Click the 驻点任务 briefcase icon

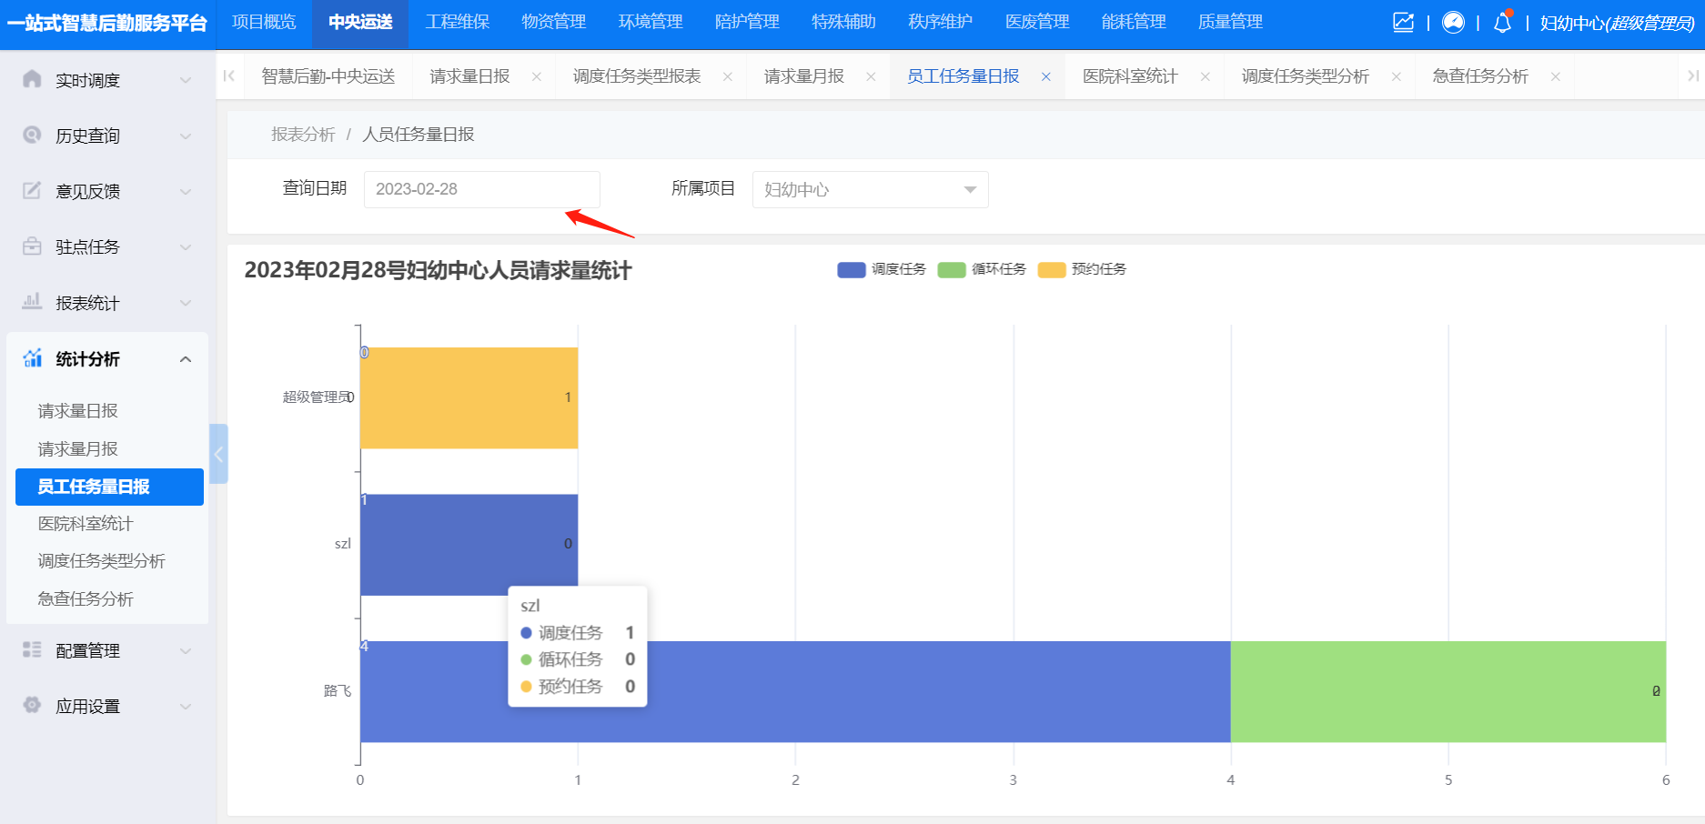click(32, 246)
